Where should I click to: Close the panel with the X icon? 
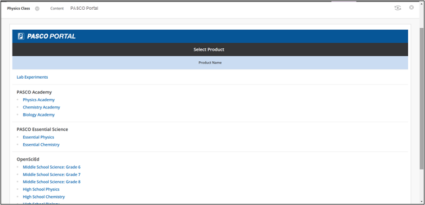[411, 8]
